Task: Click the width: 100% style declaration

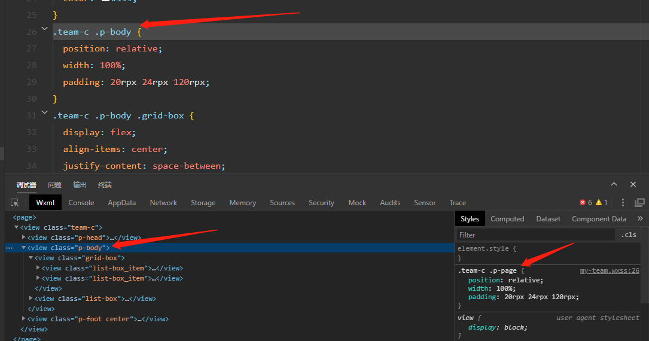Action: pos(492,288)
